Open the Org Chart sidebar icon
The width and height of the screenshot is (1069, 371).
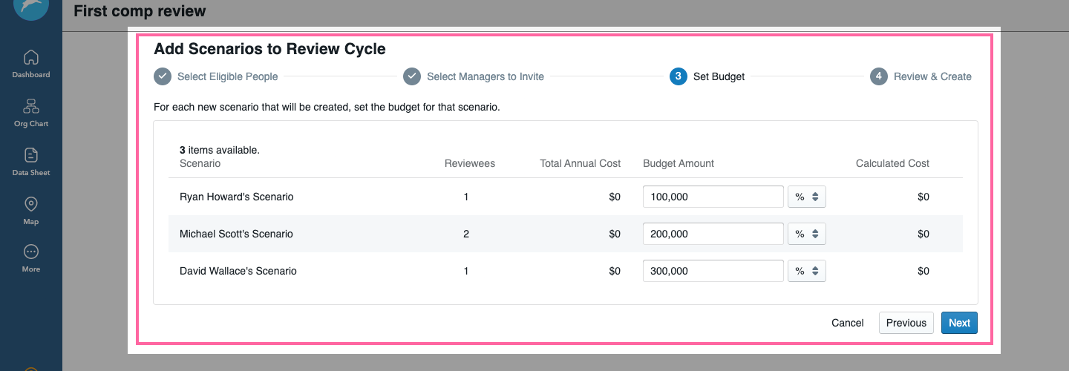(x=31, y=106)
